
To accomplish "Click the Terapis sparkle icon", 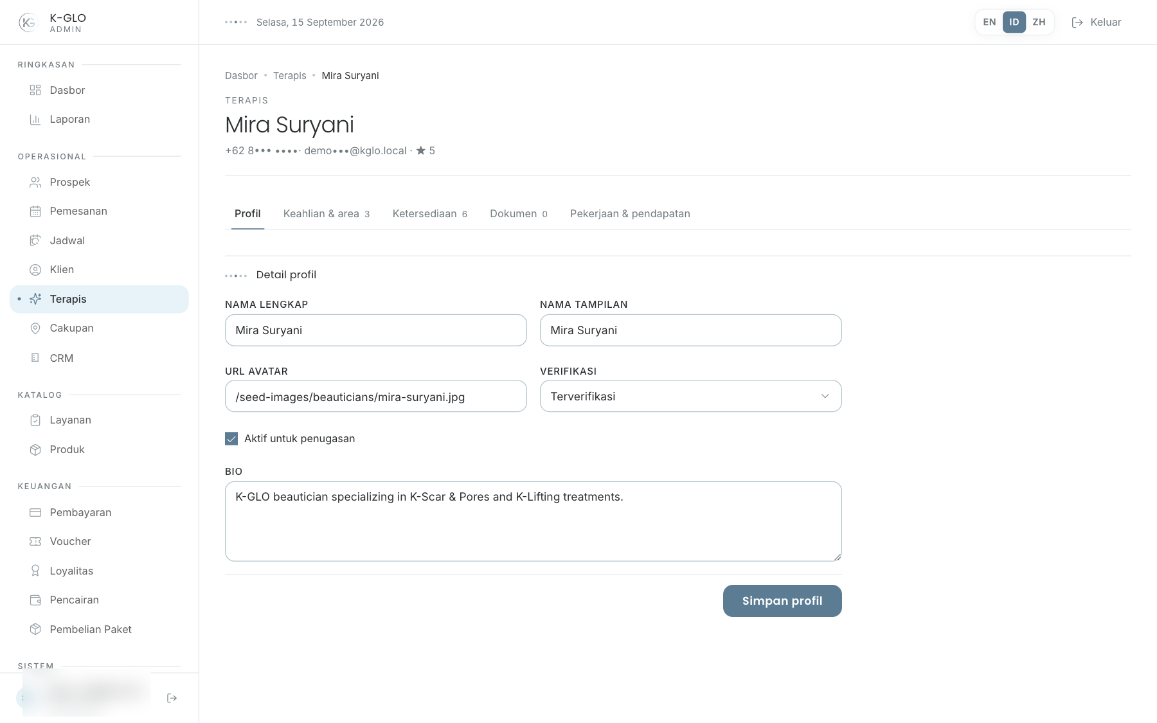I will 35,299.
